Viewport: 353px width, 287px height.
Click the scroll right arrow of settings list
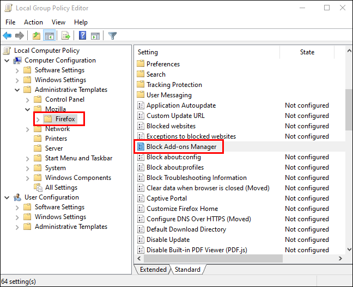340,259
